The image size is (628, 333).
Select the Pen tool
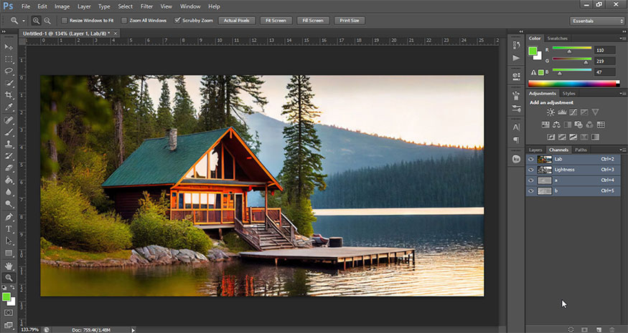(x=9, y=216)
